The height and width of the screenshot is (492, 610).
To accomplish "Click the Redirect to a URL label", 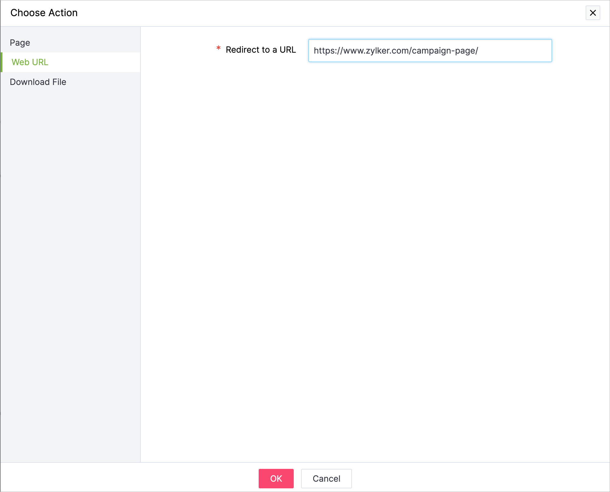I will tap(261, 50).
